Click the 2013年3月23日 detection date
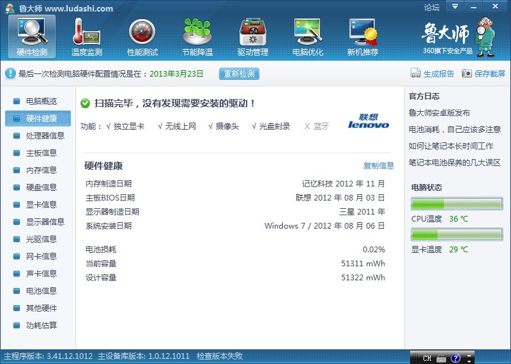Image resolution: width=511 pixels, height=364 pixels. pyautogui.click(x=176, y=73)
